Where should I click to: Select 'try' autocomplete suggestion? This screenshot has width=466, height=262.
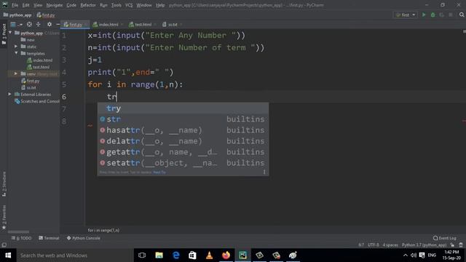[183, 108]
